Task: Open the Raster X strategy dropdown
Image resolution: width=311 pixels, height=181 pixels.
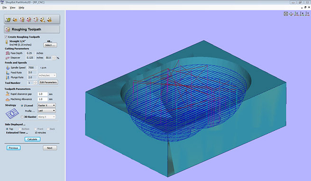Action: [46, 105]
